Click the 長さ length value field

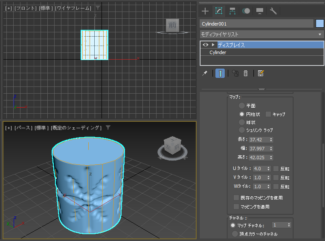[x=258, y=140]
